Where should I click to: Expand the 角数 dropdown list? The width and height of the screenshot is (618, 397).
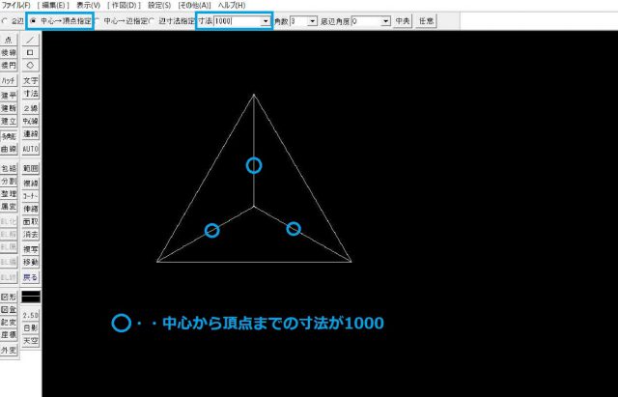pos(312,20)
